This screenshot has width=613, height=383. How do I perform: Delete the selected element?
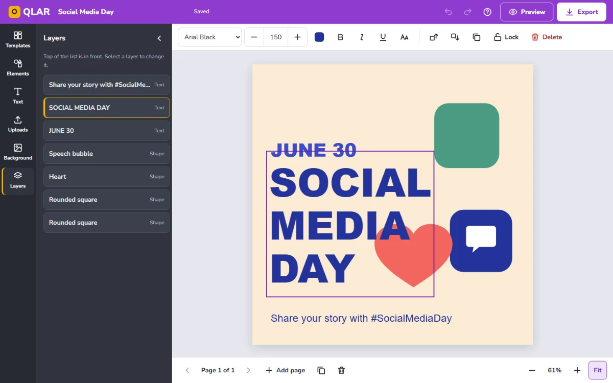coord(547,37)
